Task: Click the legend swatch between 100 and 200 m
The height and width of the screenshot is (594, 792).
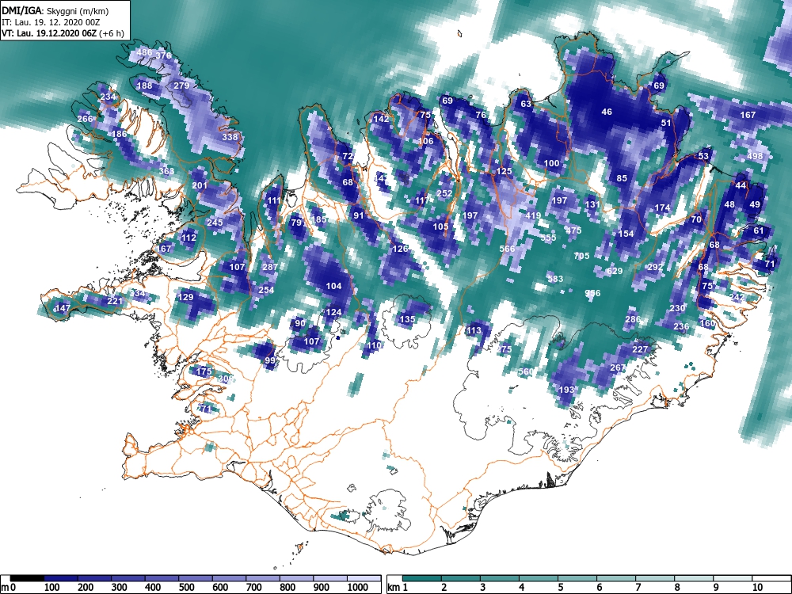Action: 61,578
